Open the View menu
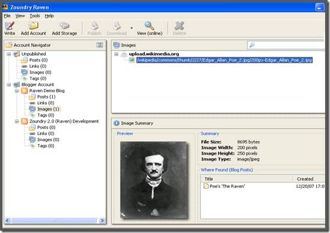 (x=20, y=16)
